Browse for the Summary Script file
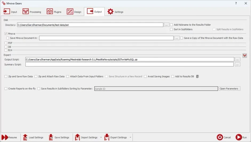The image size is (251, 142). pyautogui.click(x=237, y=64)
